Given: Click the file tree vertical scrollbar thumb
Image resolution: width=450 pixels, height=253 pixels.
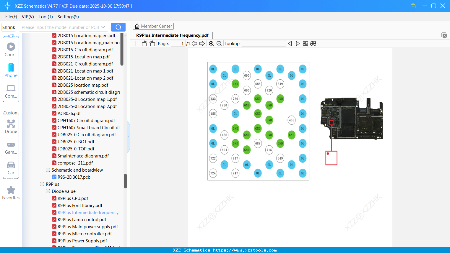Looking at the screenshot, I should 125,181.
